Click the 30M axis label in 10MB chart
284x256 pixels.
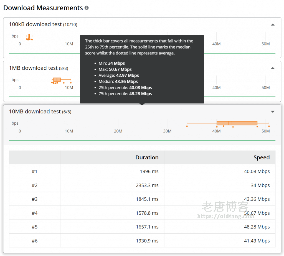[x=167, y=131]
